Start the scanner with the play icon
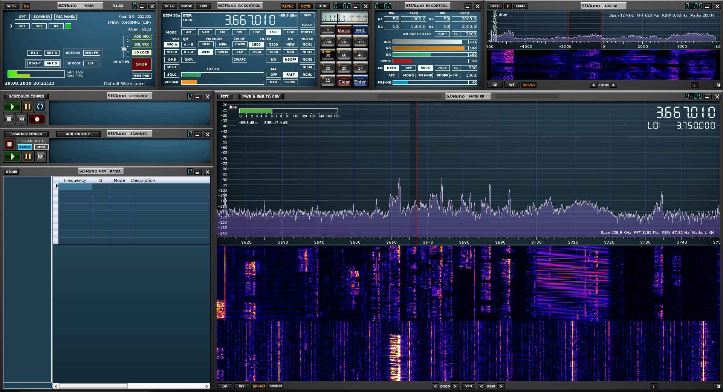The width and height of the screenshot is (723, 392). pyautogui.click(x=12, y=156)
